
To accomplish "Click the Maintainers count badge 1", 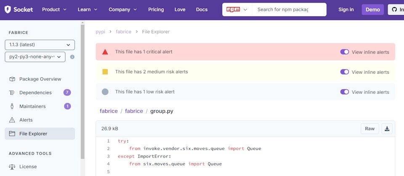I will tap(67, 106).
